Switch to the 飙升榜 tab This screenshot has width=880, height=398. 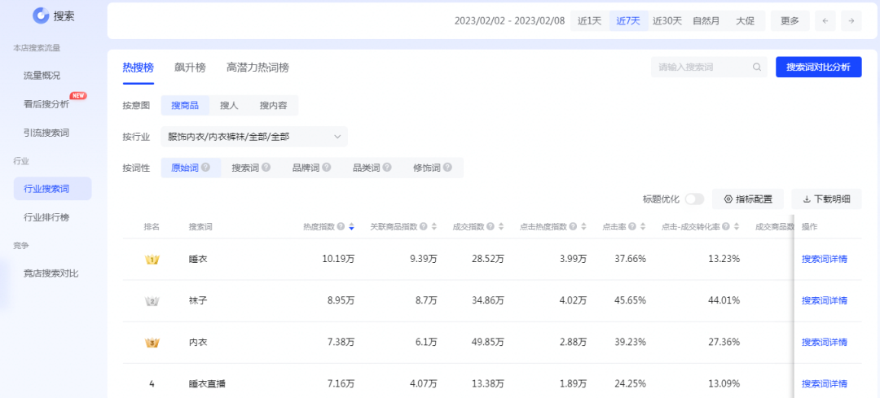click(190, 68)
